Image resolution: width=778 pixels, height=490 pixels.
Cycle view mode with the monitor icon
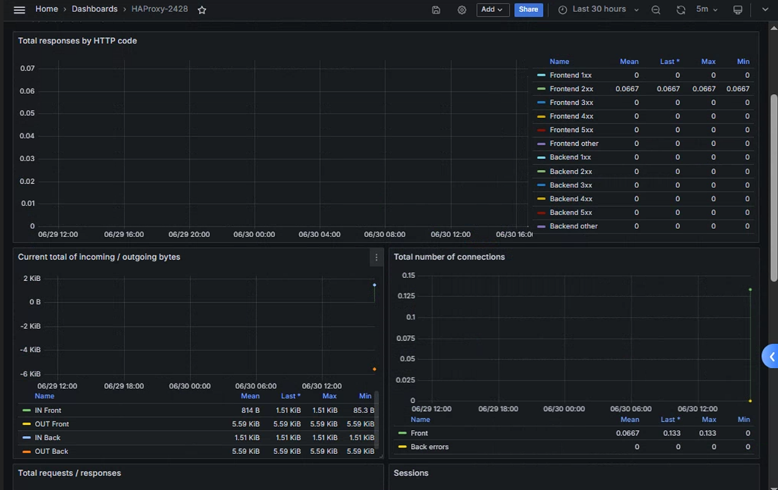(738, 10)
